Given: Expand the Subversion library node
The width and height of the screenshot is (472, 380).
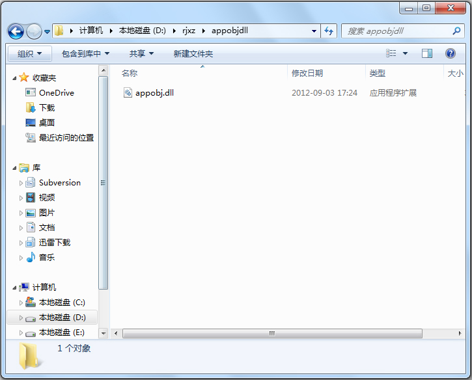Looking at the screenshot, I should (x=21, y=183).
